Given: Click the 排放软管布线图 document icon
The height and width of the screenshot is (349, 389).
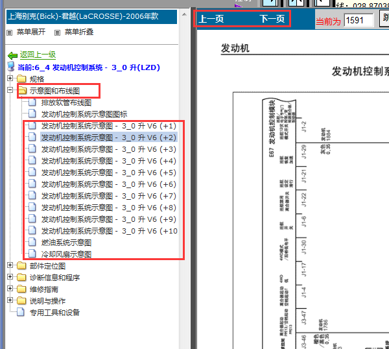Looking at the screenshot, I should coord(32,102).
